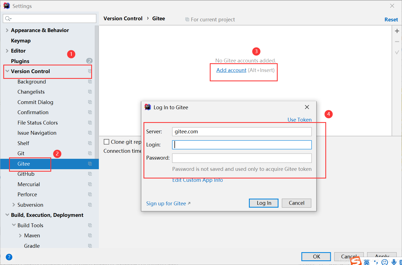The height and width of the screenshot is (265, 402).
Task: Click the Reset link
Action: coord(391,19)
